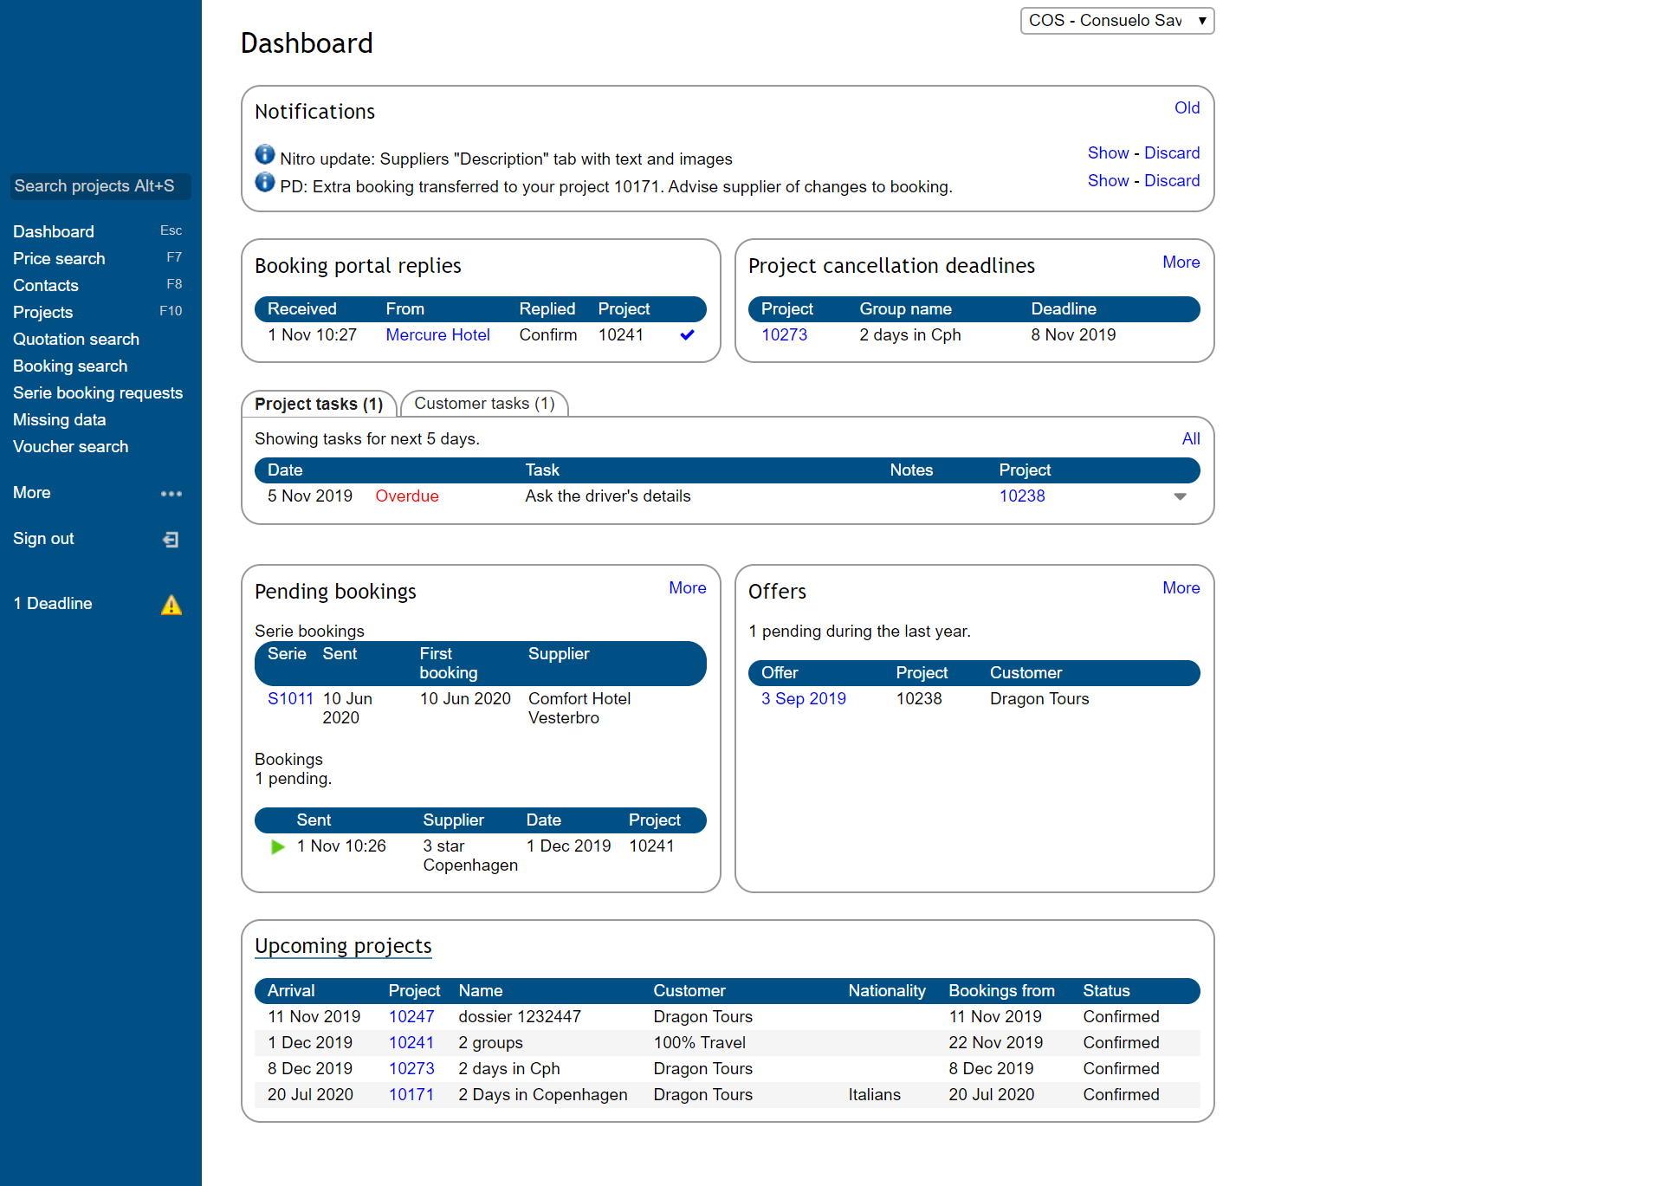
Task: Click the info icon next to the PD booking notification
Action: pyautogui.click(x=264, y=182)
